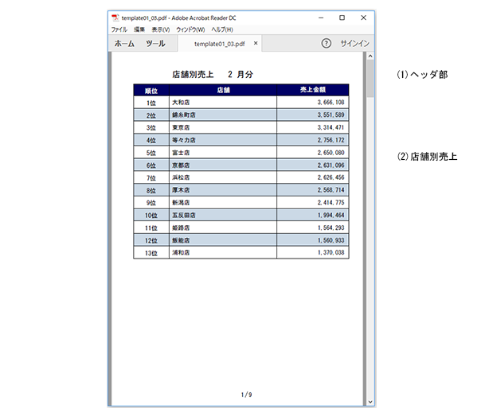Click the 浦和店 cell
The width and height of the screenshot is (489, 420).
coord(223,253)
